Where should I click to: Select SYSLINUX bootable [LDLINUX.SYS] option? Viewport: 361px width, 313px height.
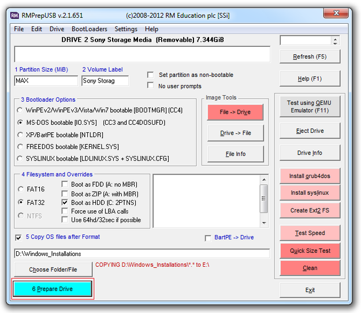pos(20,159)
